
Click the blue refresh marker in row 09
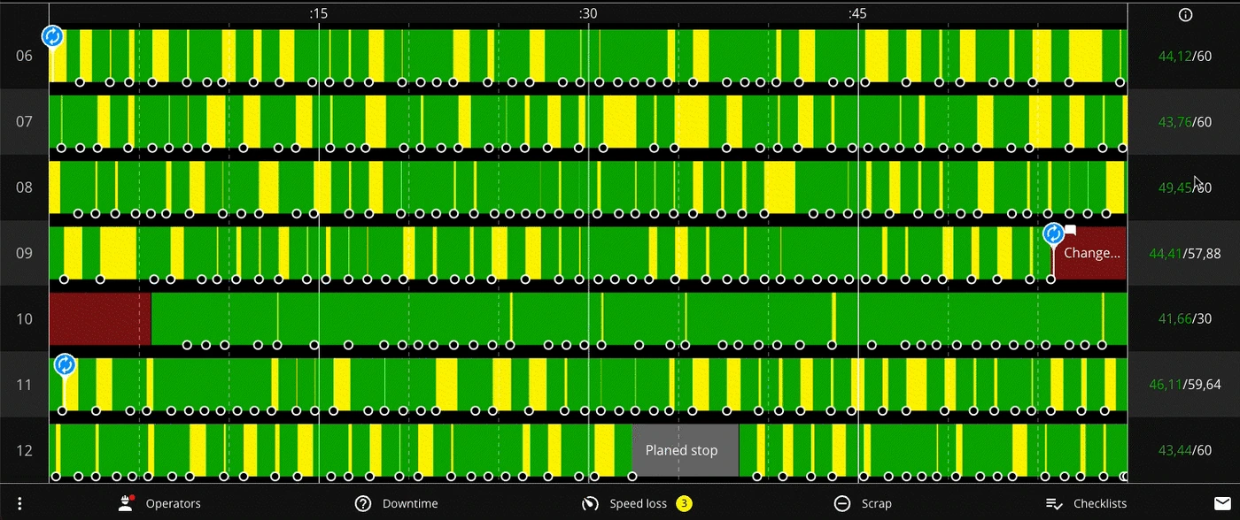click(1053, 233)
